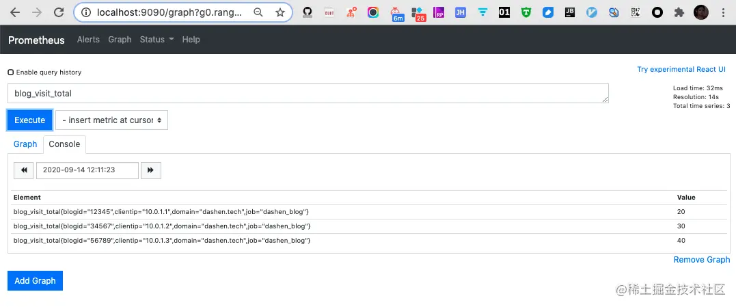
Task: Step evaluation time backward with rewind button
Action: 24,170
